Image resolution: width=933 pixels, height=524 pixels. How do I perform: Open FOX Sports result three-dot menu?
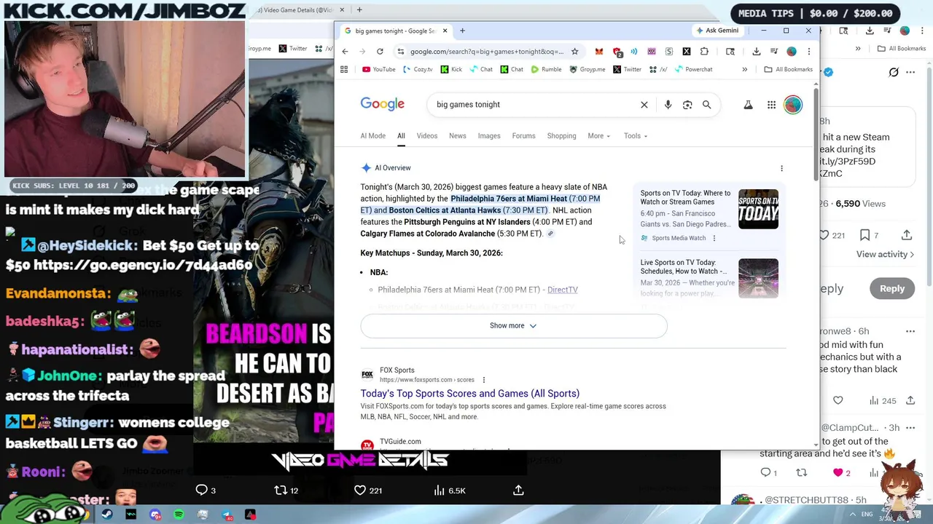click(483, 380)
